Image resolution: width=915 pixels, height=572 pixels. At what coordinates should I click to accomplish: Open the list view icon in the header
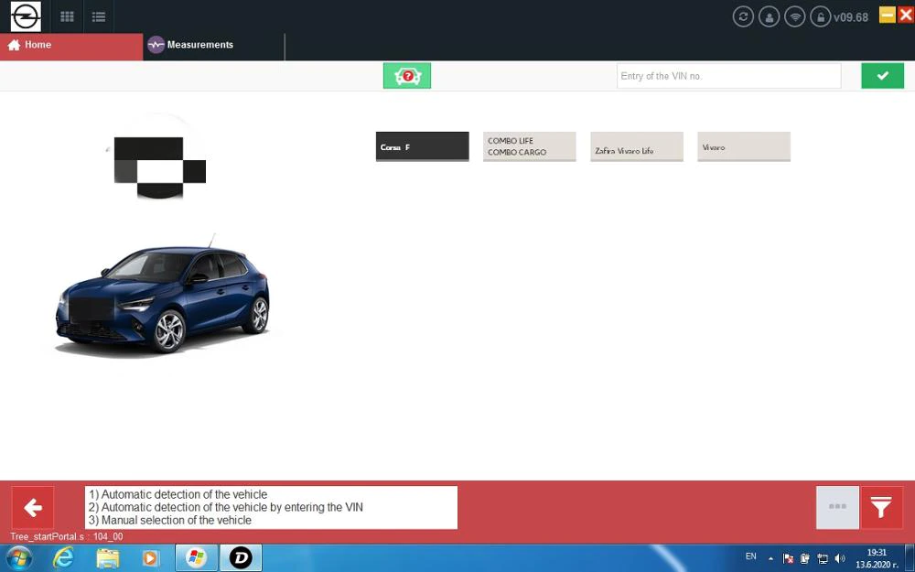99,16
